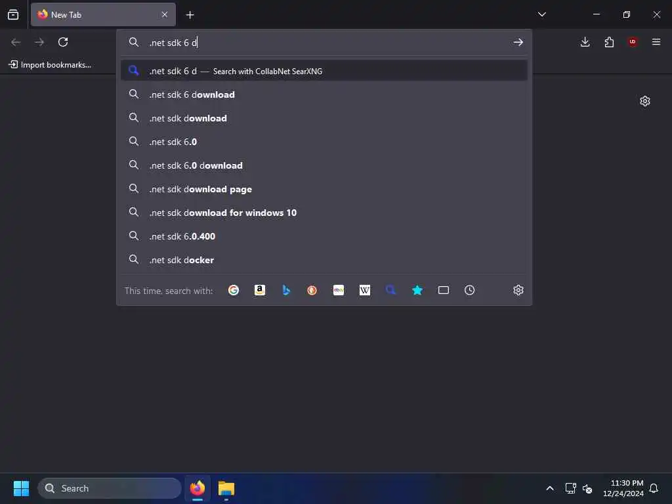Open the Extensions puzzle icon
Viewport: 672px width, 504px height.
(x=609, y=42)
